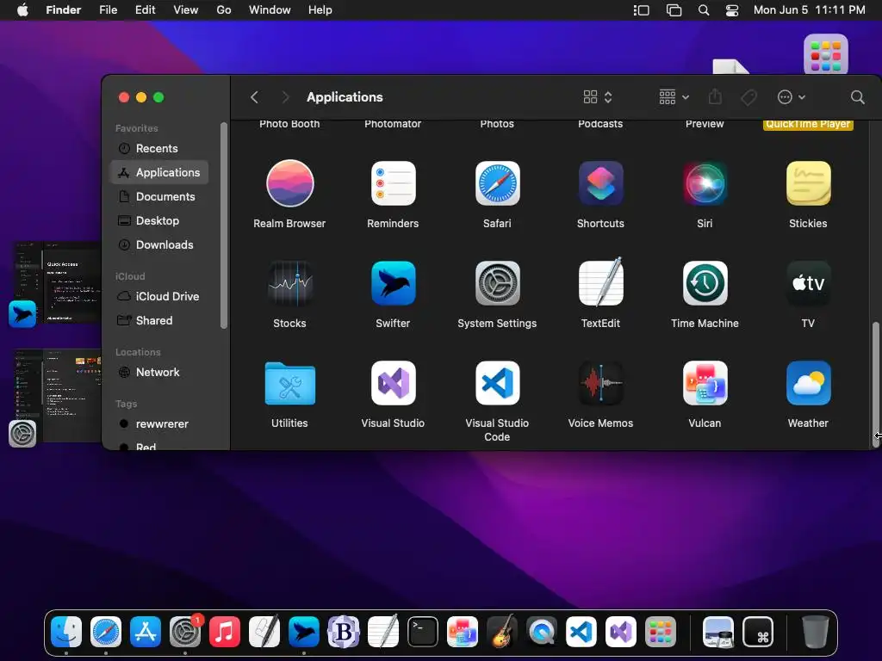Screen dimensions: 882x661
Task: Select the Vulcan app icon
Action: point(705,383)
